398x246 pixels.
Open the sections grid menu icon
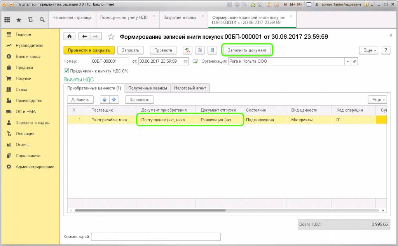(7, 19)
